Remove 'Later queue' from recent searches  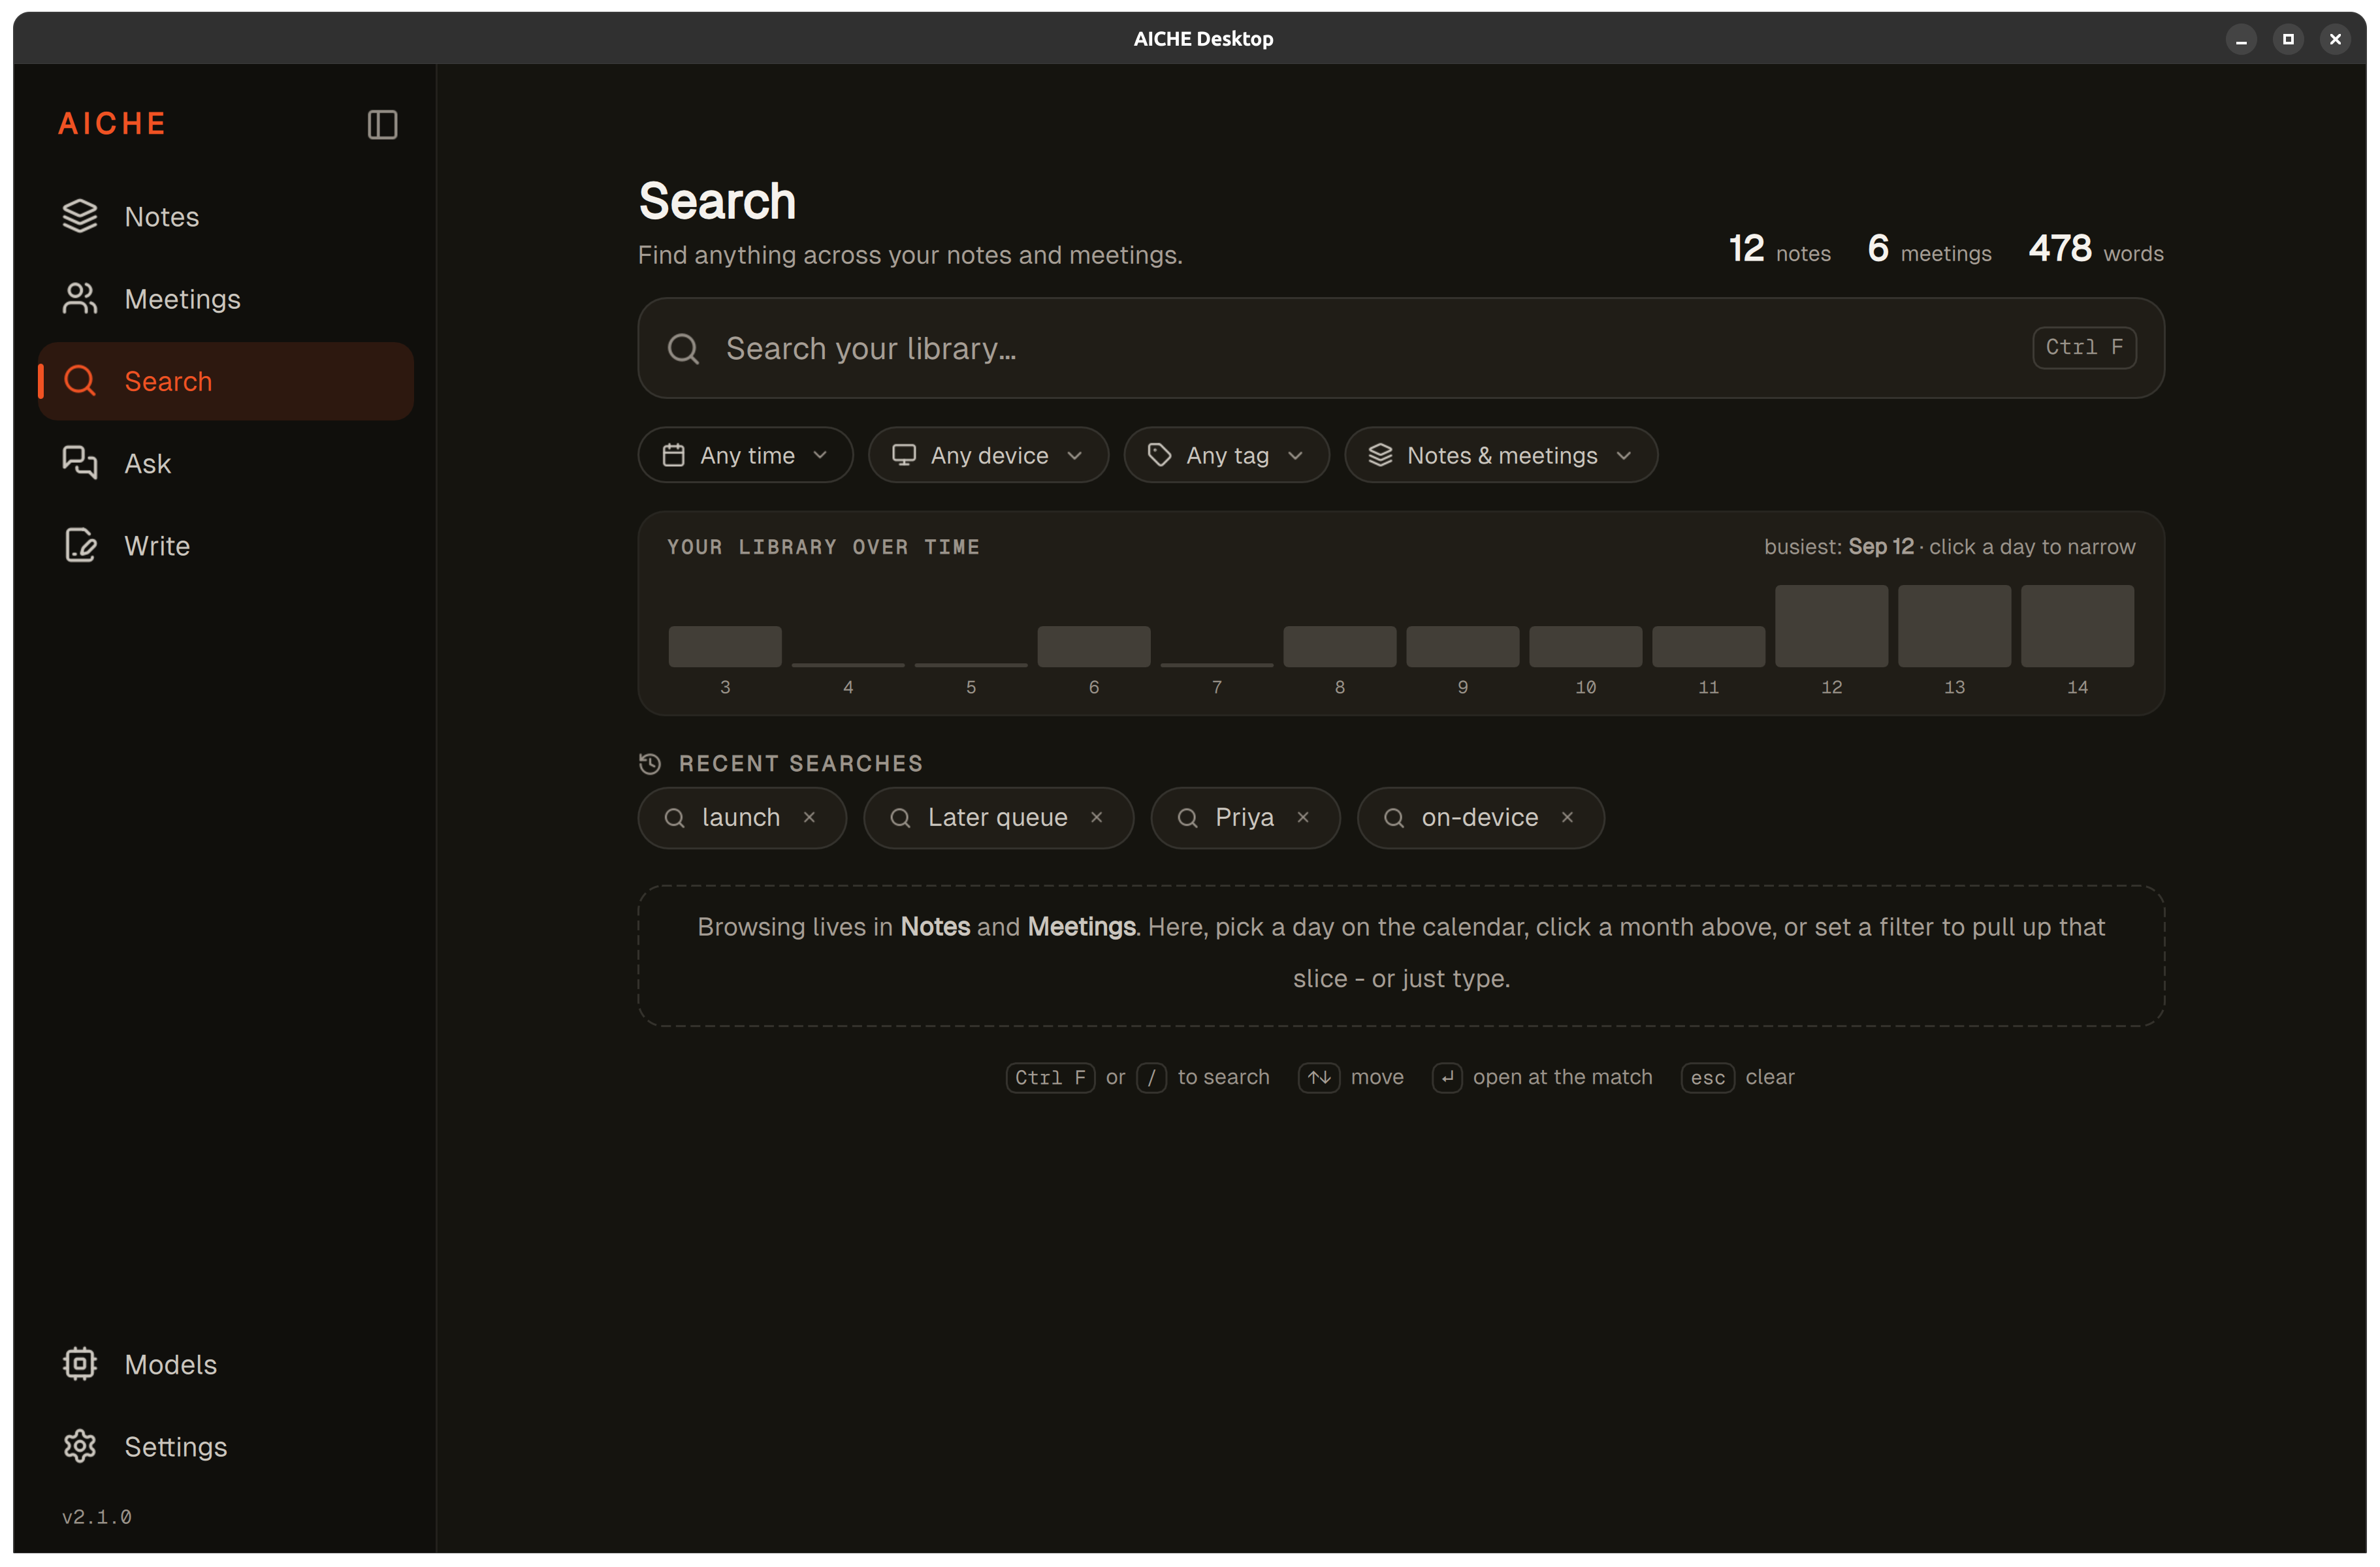coord(1096,817)
